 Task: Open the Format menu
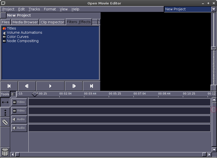click(x=50, y=9)
